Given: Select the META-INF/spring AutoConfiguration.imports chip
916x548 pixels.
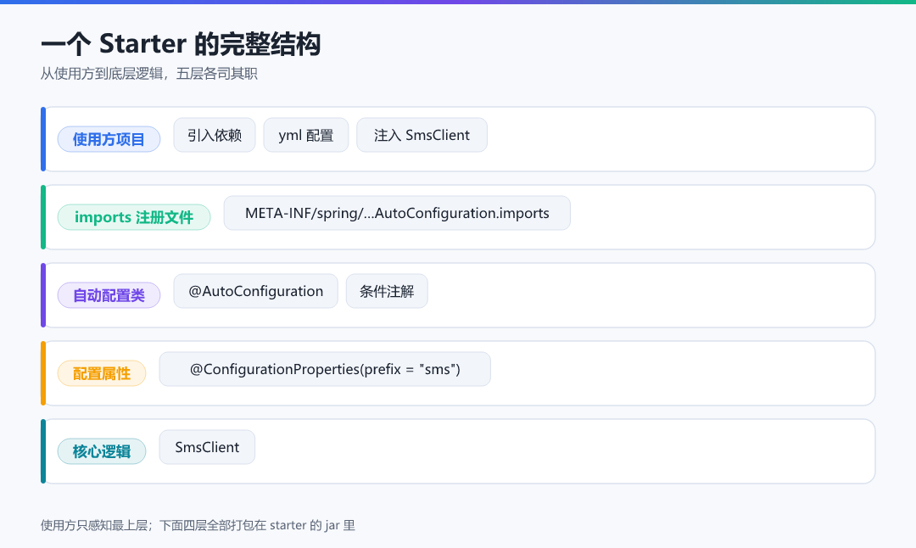Looking at the screenshot, I should [x=397, y=213].
